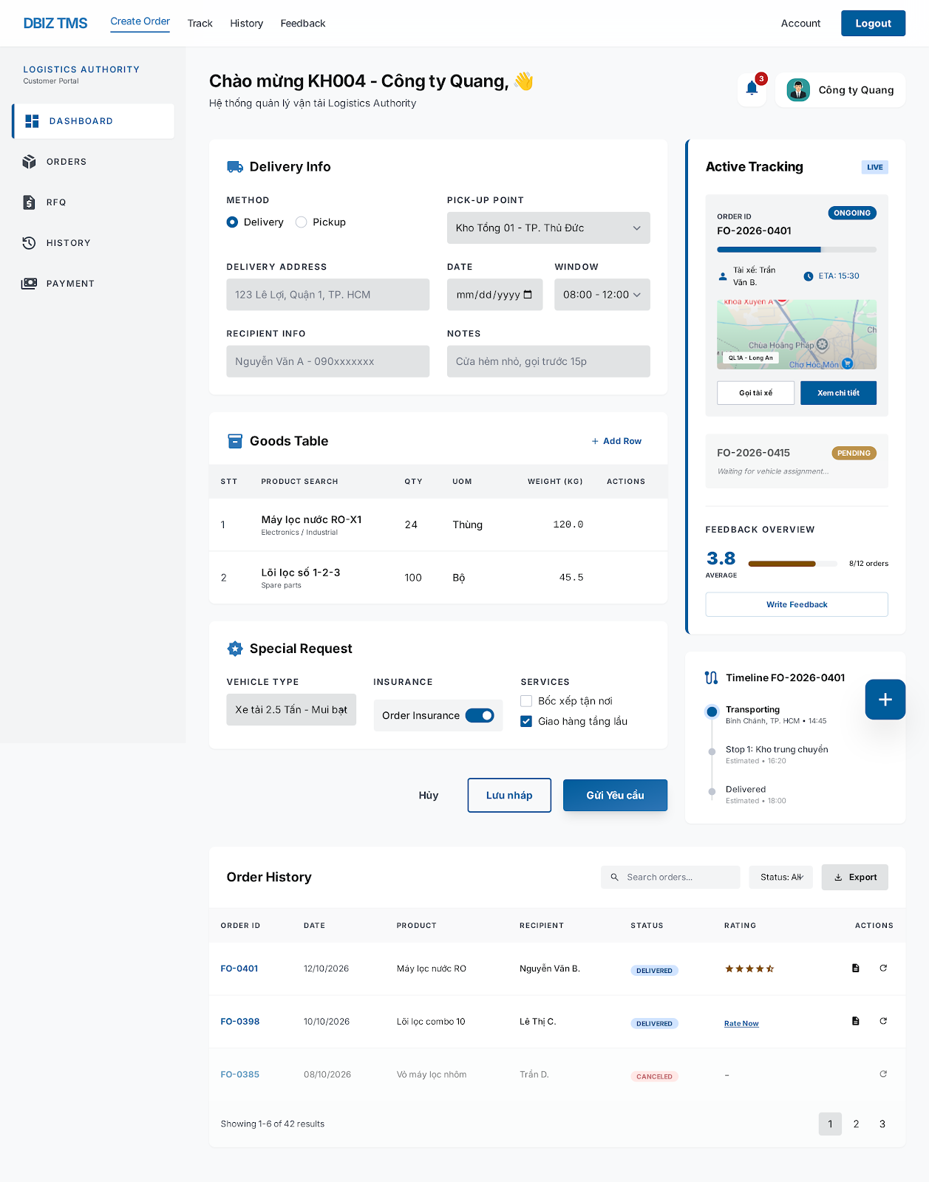Click the floating plus action button
The height and width of the screenshot is (1182, 929).
tap(885, 700)
